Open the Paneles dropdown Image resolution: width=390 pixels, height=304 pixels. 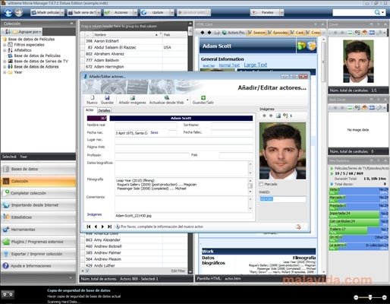(x=281, y=12)
